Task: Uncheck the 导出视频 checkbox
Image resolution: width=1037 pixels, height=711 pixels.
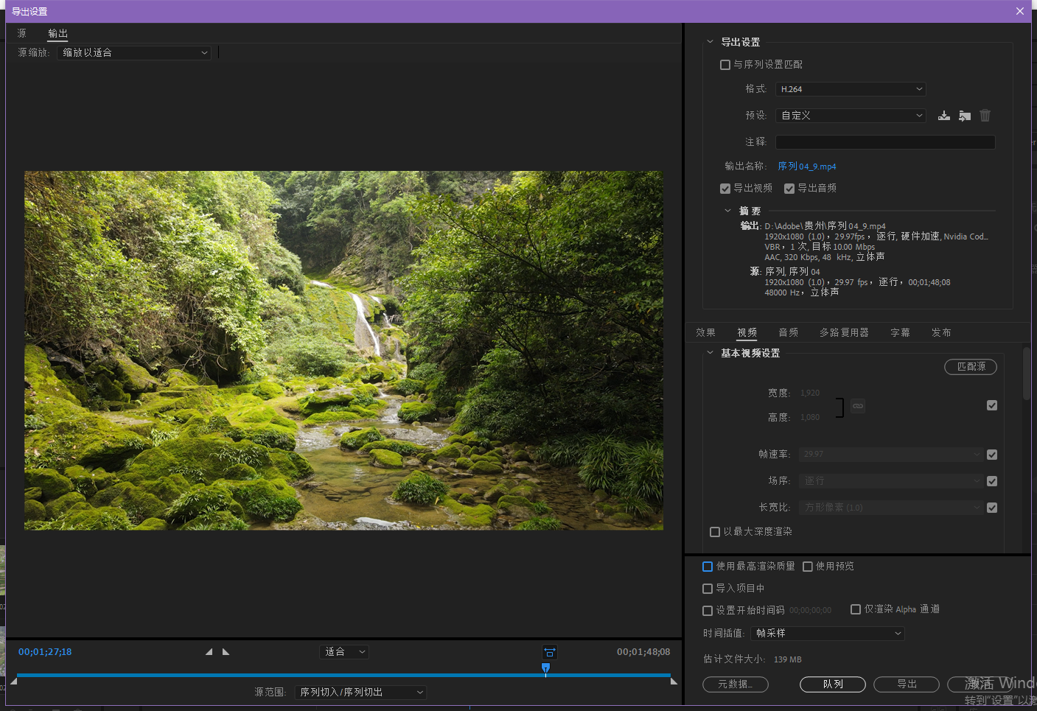Action: [725, 189]
